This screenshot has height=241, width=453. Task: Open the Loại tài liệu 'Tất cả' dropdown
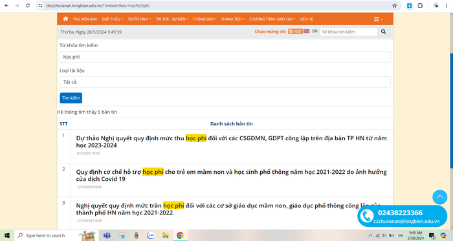point(225,82)
